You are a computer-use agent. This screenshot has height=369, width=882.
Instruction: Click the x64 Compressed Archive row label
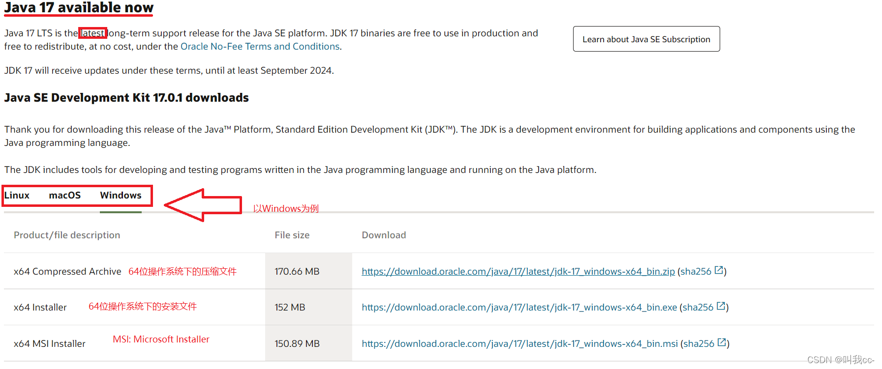tap(67, 271)
